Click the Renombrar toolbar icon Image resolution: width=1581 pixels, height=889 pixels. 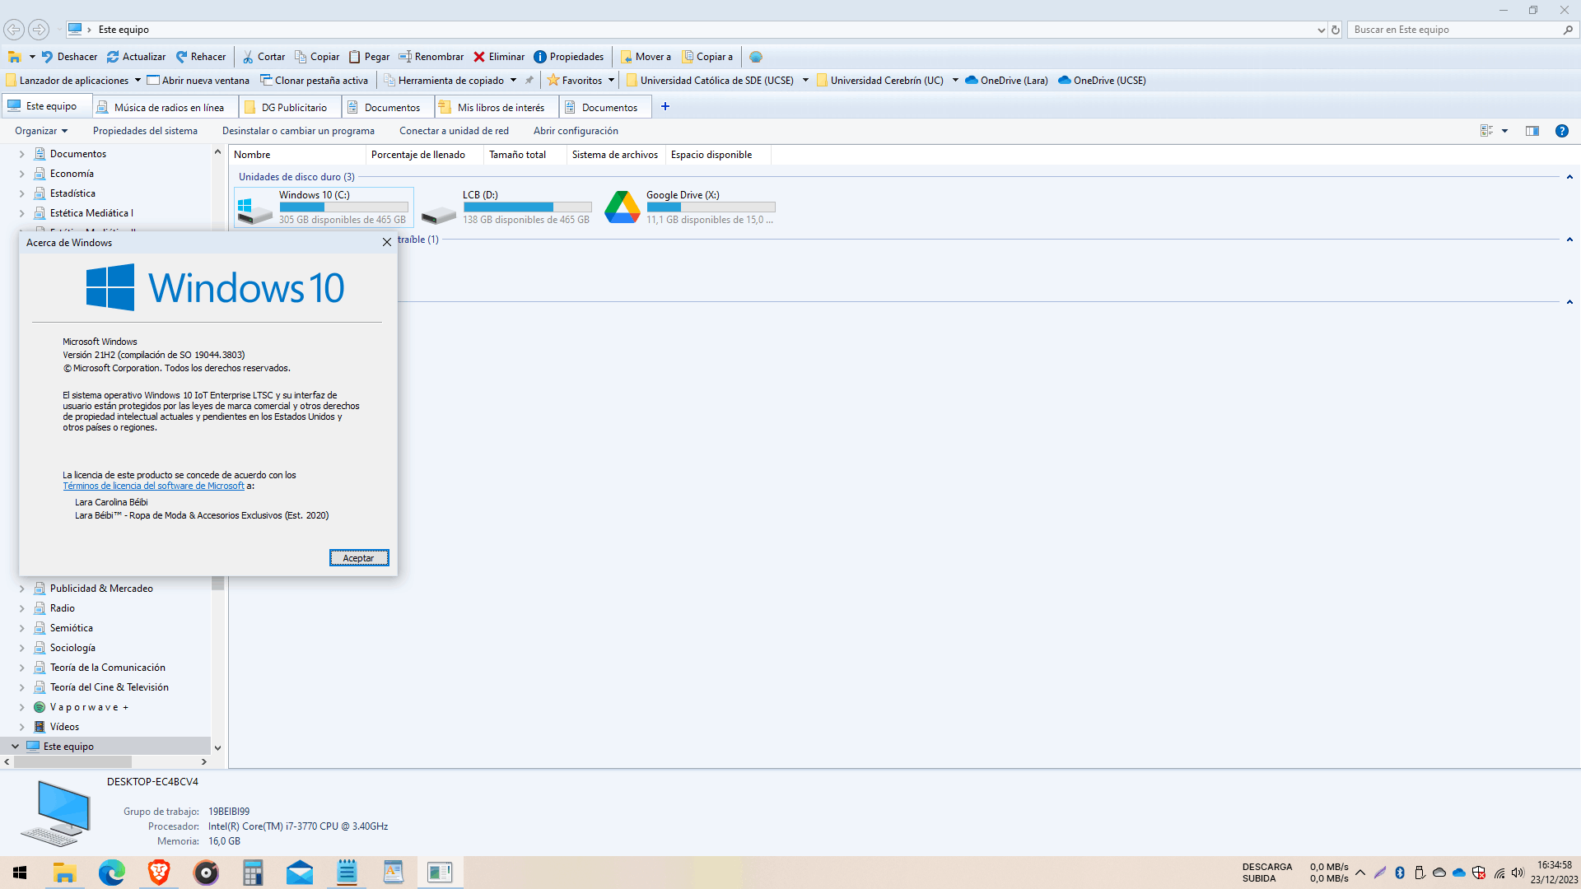pos(405,57)
